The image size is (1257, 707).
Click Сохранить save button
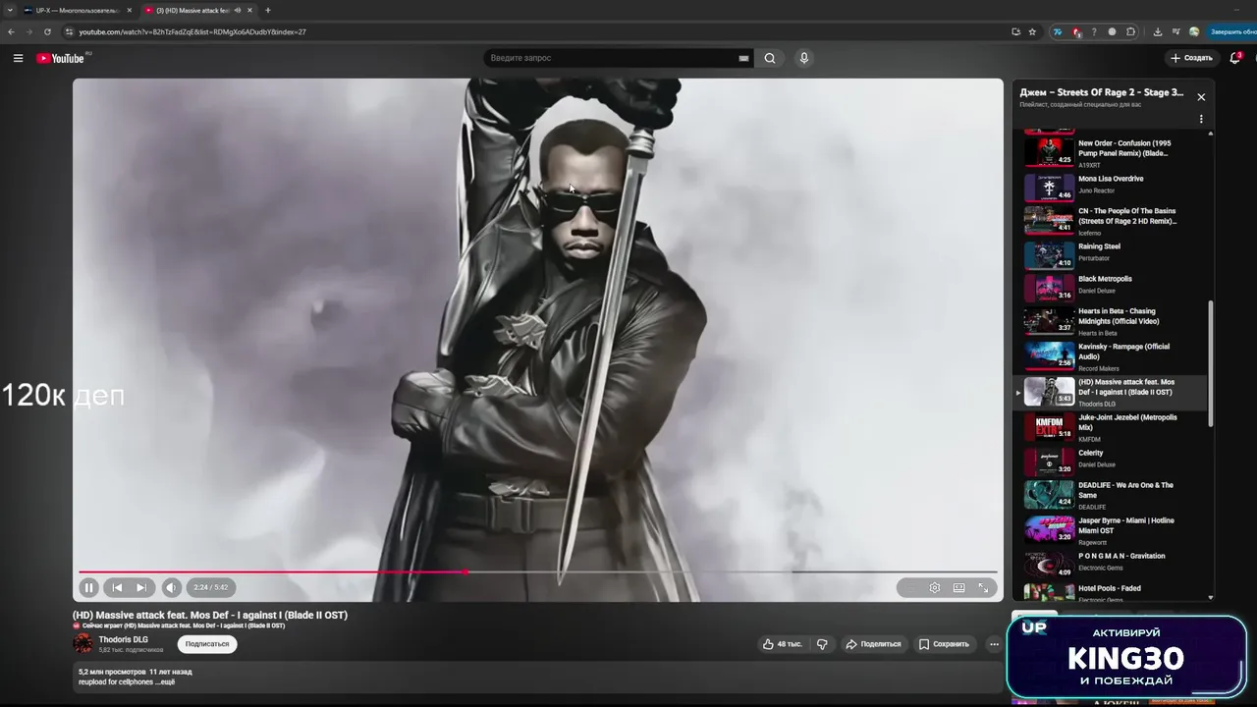coord(944,644)
